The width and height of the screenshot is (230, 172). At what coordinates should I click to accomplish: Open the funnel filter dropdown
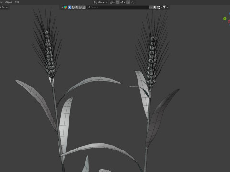[x=165, y=7]
